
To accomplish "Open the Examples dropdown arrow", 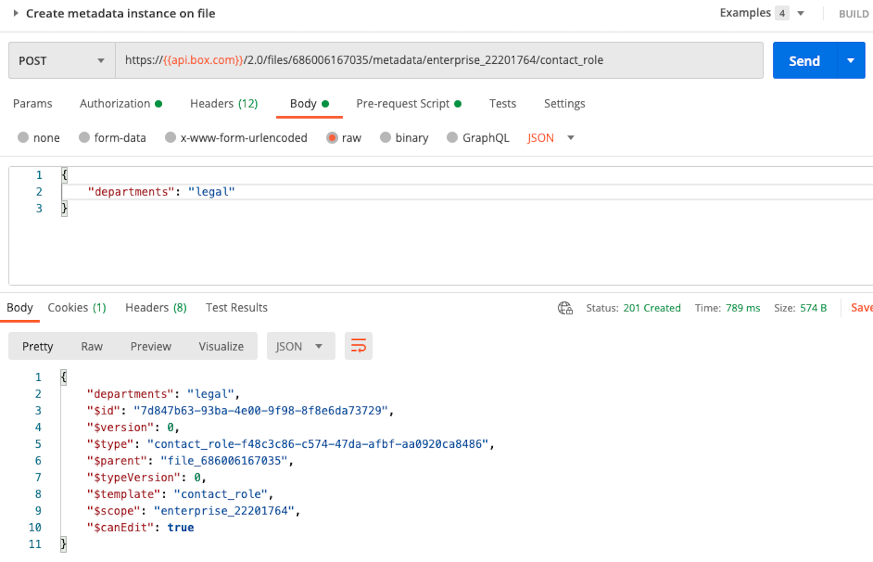I will 801,13.
